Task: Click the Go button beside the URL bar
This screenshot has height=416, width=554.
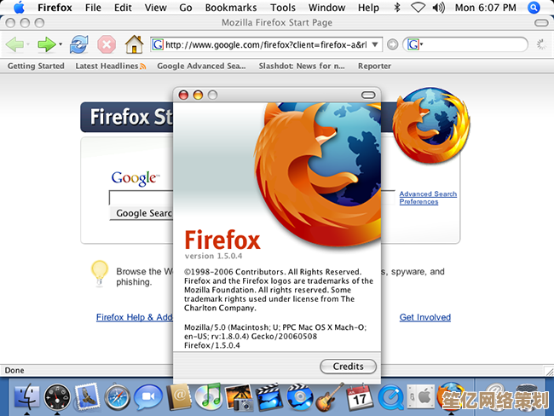Action: tap(392, 44)
